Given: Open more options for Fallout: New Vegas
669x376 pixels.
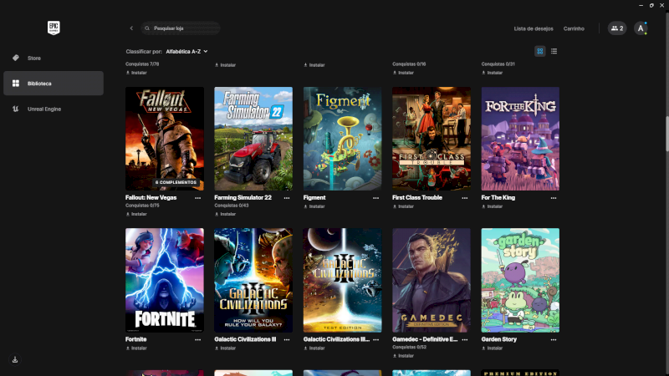Looking at the screenshot, I should [x=198, y=198].
